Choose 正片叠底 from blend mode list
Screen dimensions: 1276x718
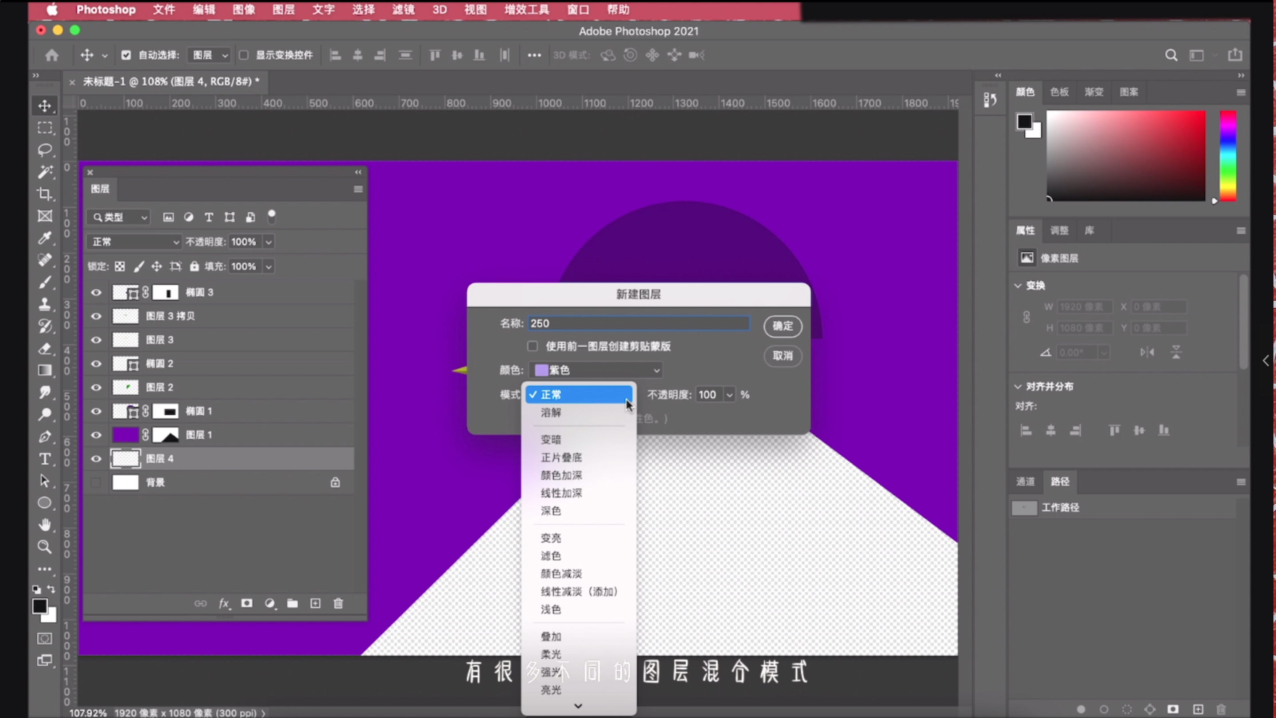tap(561, 457)
